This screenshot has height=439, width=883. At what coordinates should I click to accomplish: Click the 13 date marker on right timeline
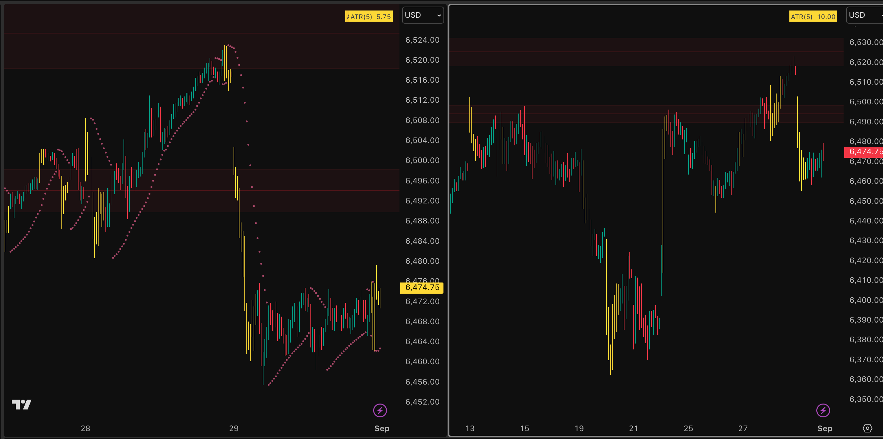[x=470, y=429]
